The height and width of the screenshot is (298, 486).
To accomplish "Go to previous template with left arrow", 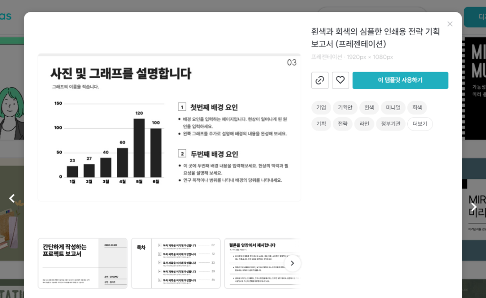I will [12, 198].
